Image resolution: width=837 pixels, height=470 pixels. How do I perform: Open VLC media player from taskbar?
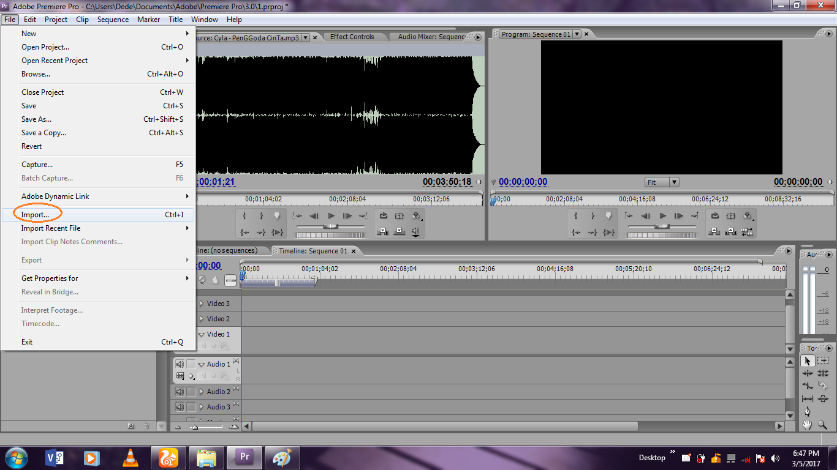(130, 457)
